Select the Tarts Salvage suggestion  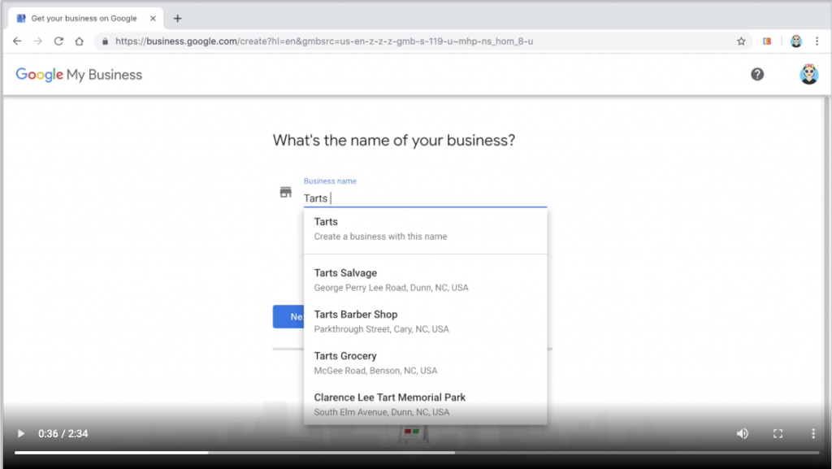(x=425, y=280)
